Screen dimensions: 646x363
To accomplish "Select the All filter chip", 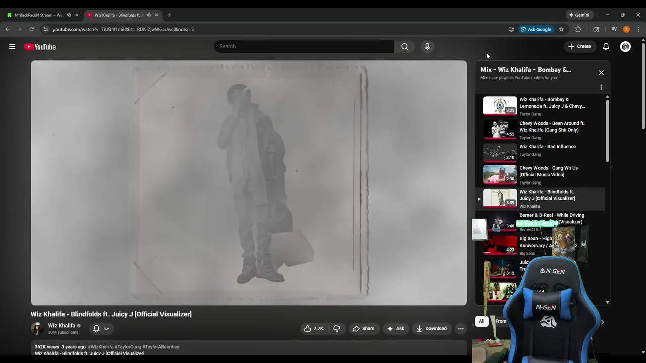I will [481, 321].
